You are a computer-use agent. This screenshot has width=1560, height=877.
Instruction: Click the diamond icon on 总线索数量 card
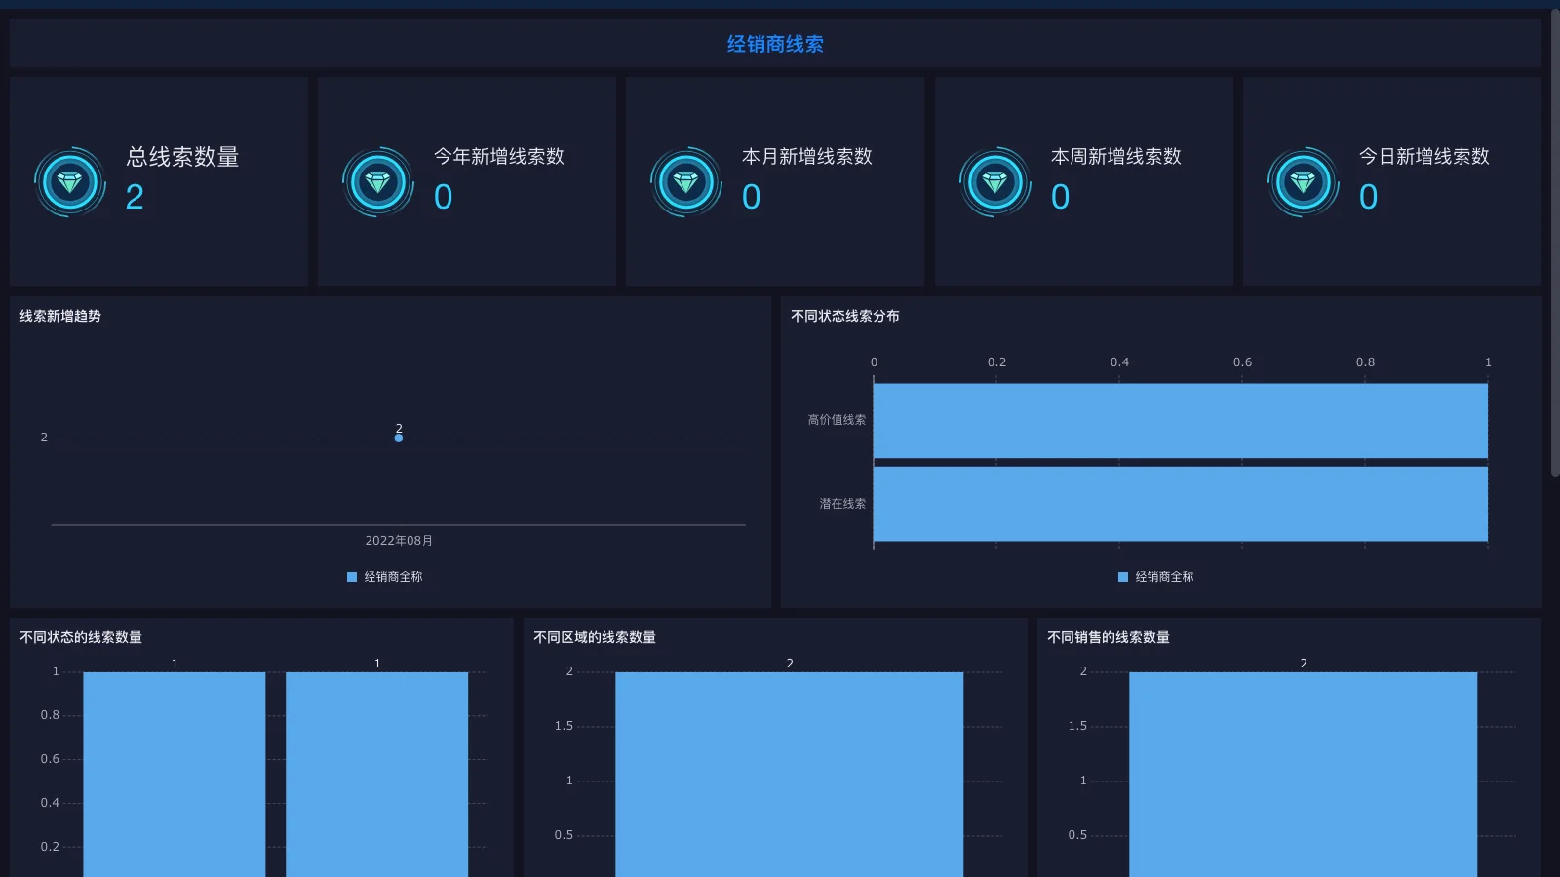coord(69,181)
